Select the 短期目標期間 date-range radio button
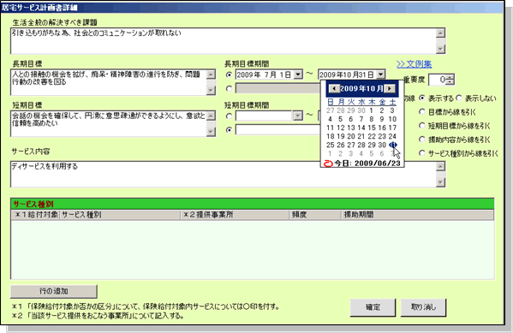This screenshot has height=333, width=513. (x=229, y=116)
